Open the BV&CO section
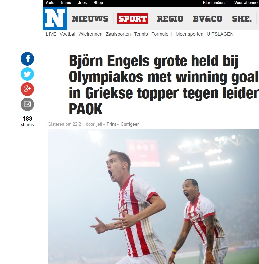 pos(207,18)
